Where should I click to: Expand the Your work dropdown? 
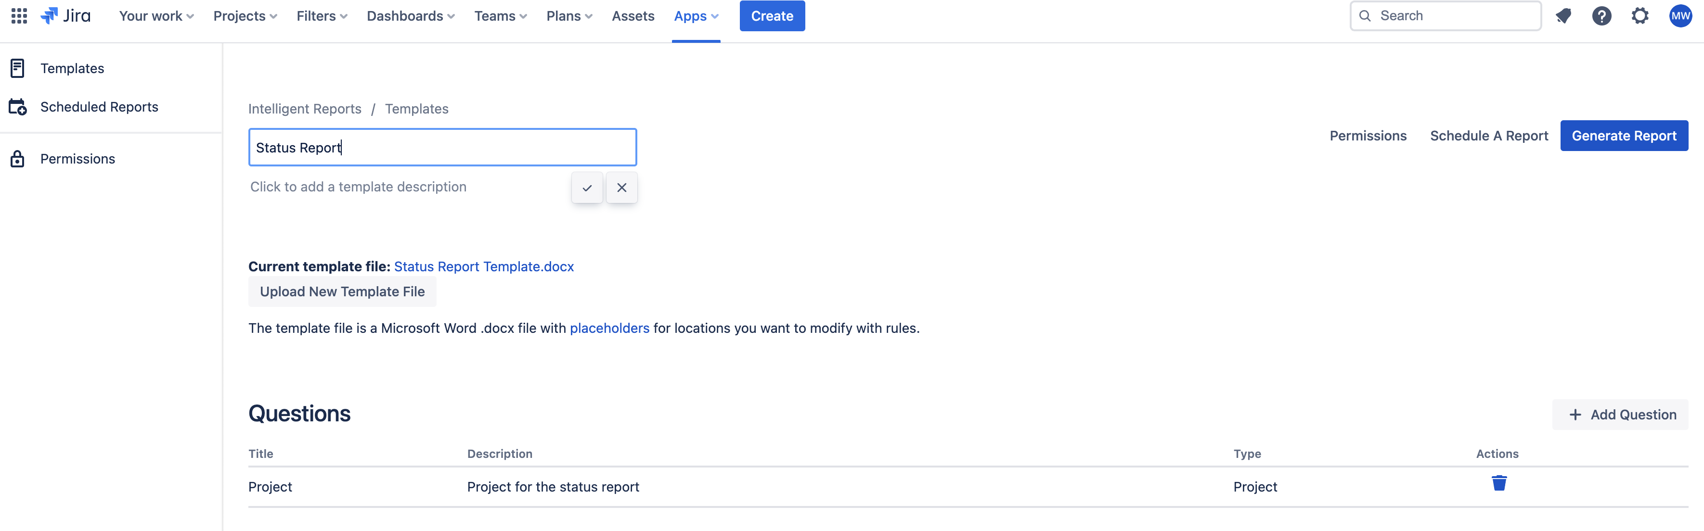coord(156,16)
